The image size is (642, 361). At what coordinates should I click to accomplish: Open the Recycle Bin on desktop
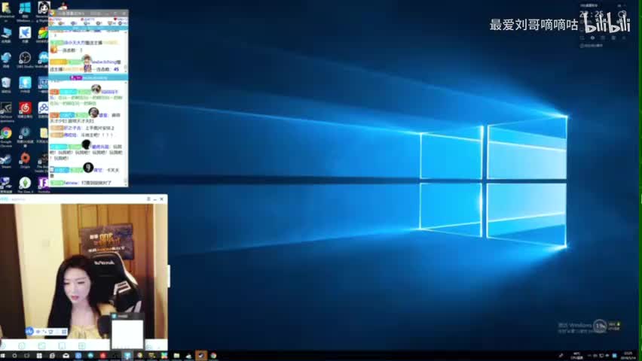click(x=6, y=85)
